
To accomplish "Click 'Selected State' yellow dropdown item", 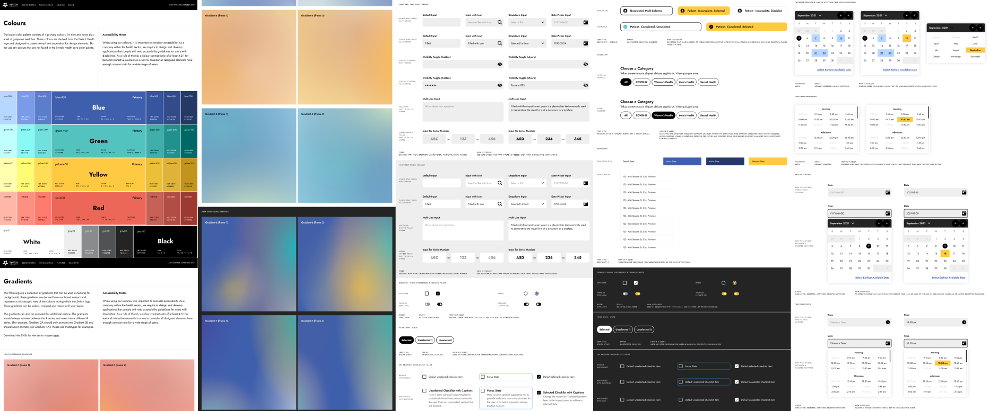I will pyautogui.click(x=768, y=162).
